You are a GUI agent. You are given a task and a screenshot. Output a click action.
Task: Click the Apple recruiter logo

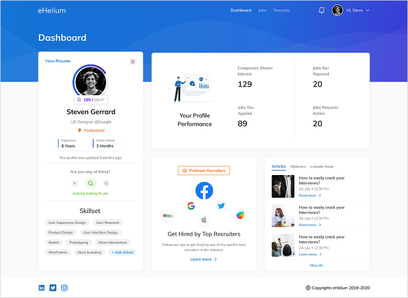(204, 220)
